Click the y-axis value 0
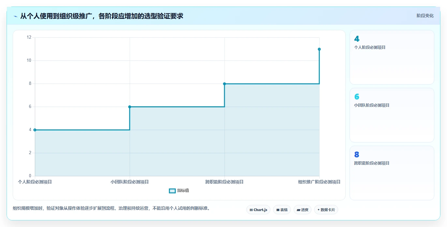 pos(30,176)
